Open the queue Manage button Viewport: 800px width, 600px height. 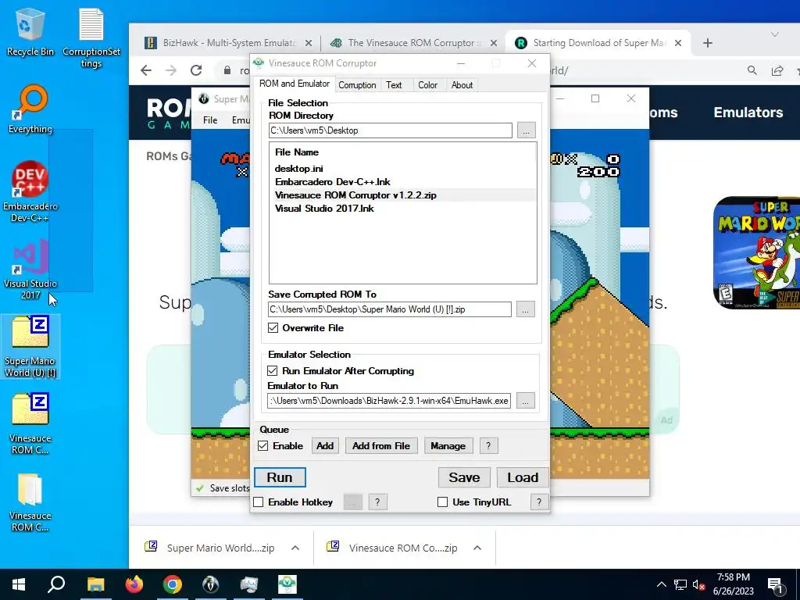[x=448, y=445]
